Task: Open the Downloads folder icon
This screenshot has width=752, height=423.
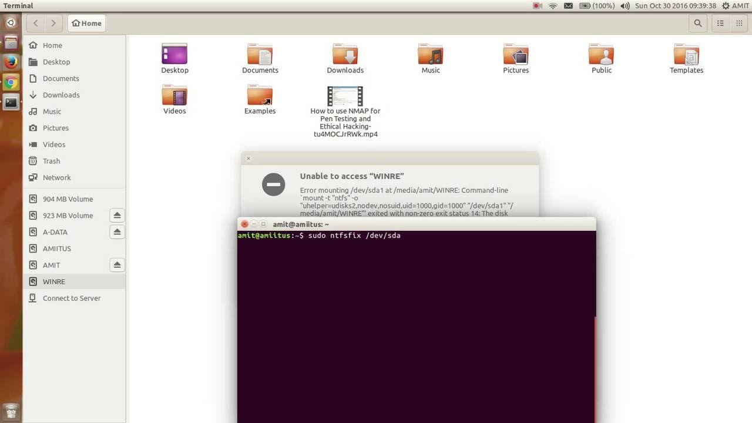Action: click(x=345, y=55)
